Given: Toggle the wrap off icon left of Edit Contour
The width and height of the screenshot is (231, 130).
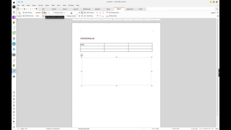Looking at the screenshot, I should click(79, 13).
